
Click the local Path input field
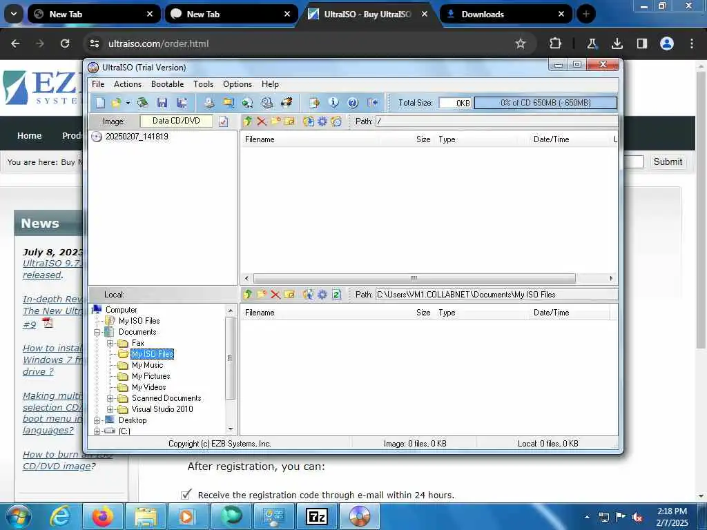[496, 295]
